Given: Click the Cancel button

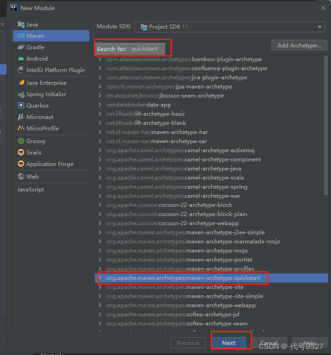Looking at the screenshot, I should point(269,343).
